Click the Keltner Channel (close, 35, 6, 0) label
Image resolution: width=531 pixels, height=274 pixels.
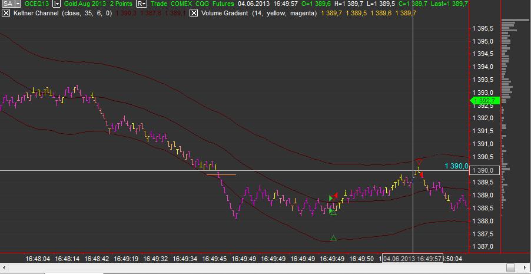click(62, 13)
